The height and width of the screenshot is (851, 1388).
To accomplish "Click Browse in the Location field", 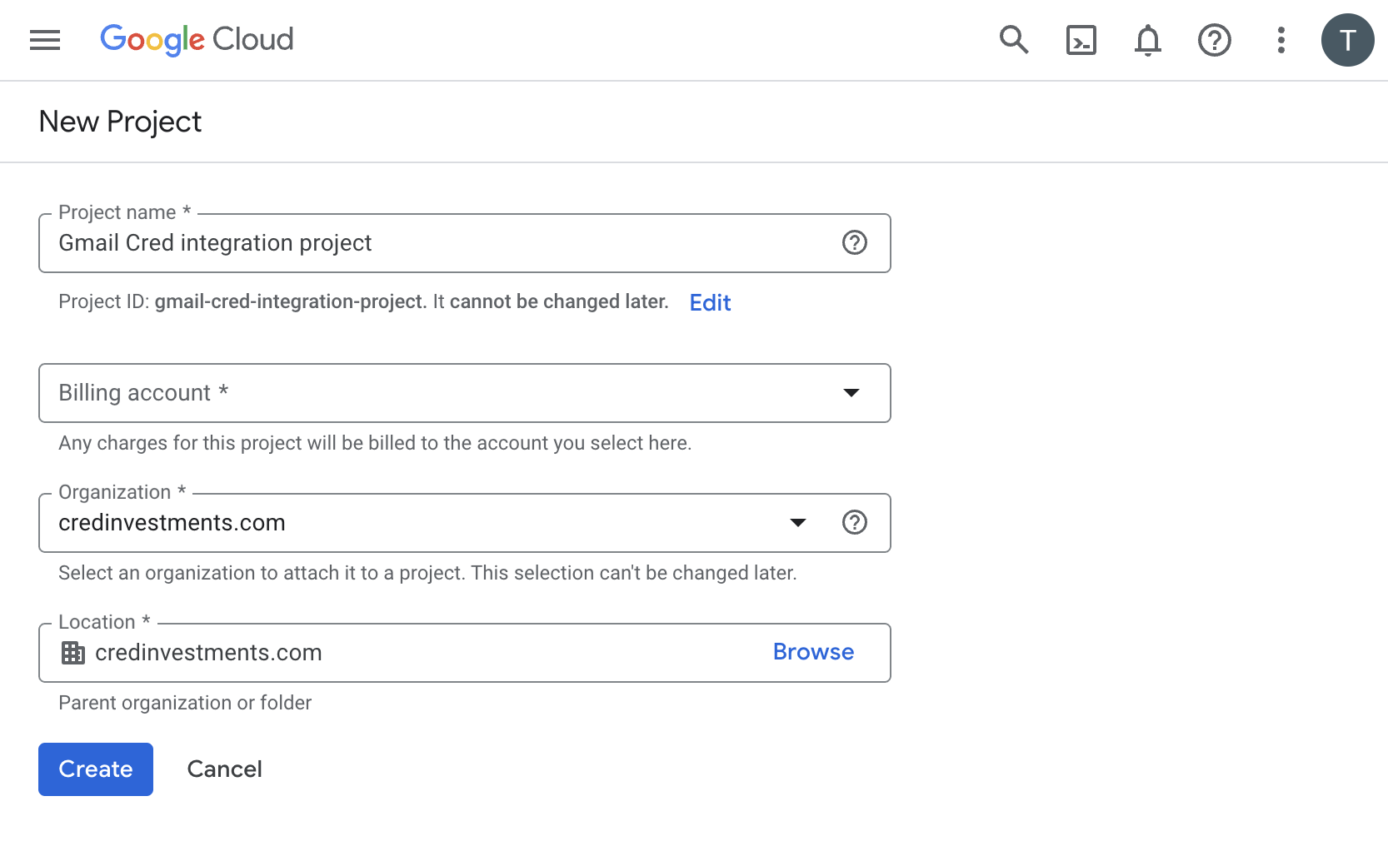I will click(813, 652).
